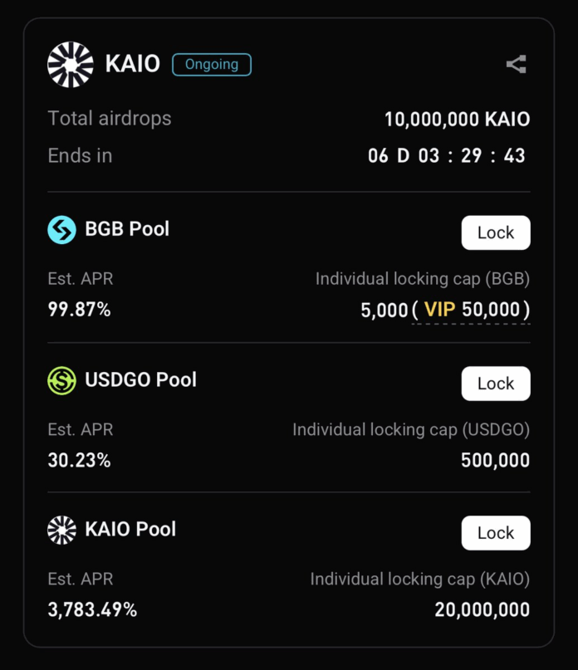
Task: Click the BGB Pool coin icon
Action: tap(62, 230)
